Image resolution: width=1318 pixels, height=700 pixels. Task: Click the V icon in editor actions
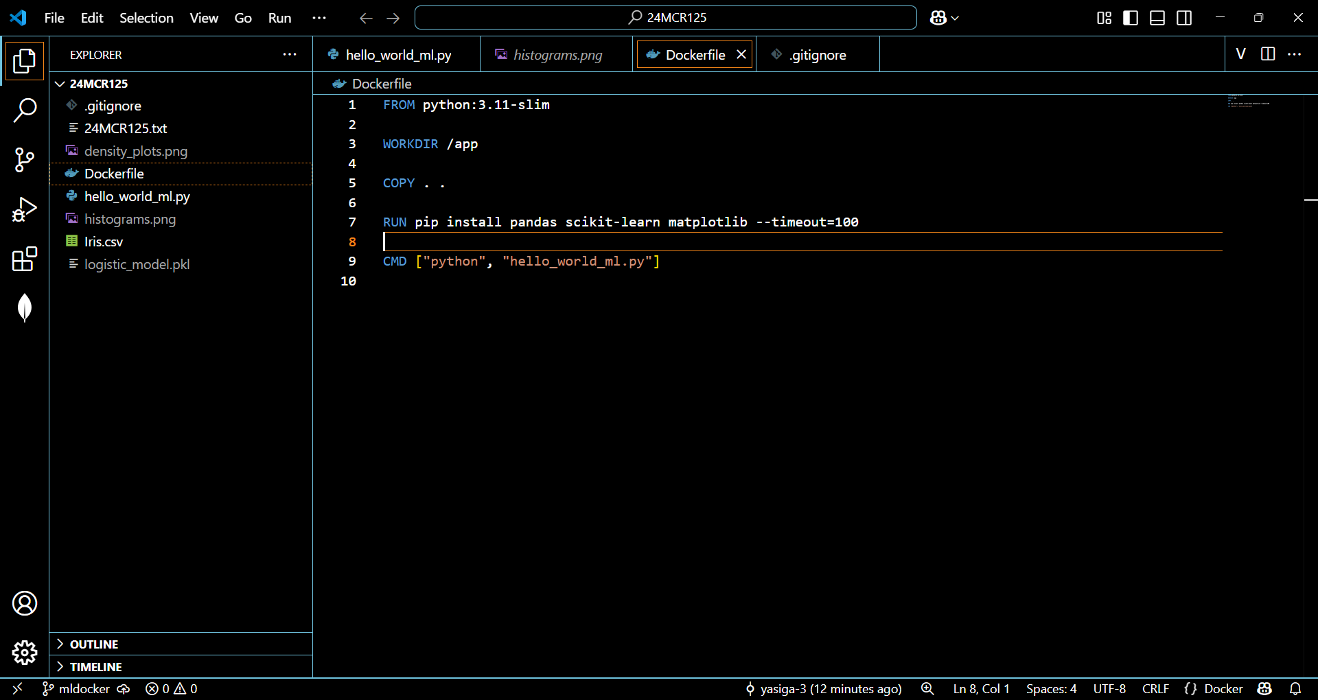click(1241, 54)
